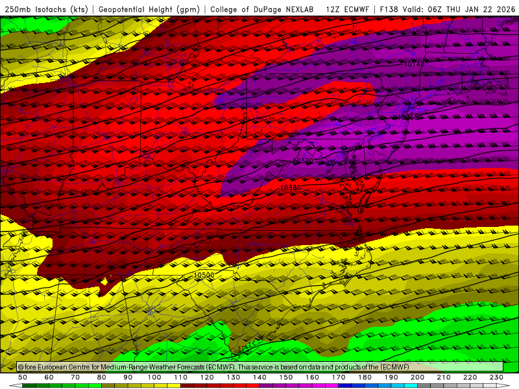The height and width of the screenshot is (389, 519).
Task: Click the 170 value on the color scale
Action: [338, 377]
